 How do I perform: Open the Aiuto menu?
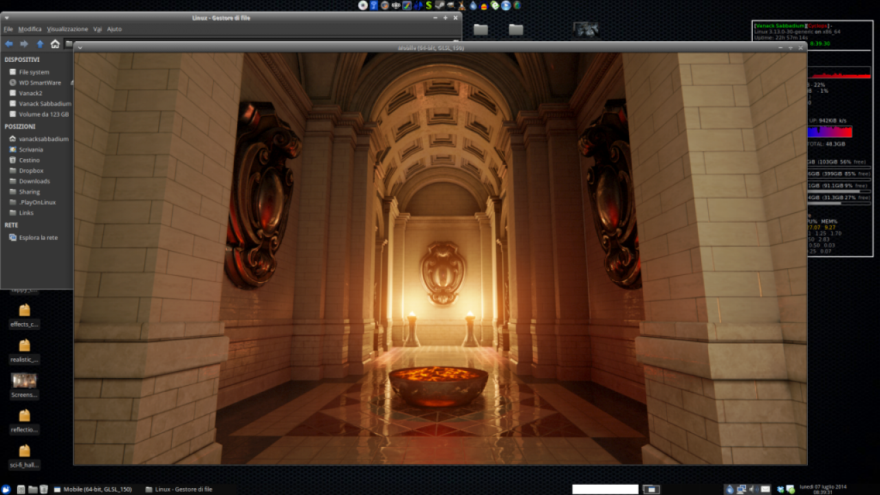[x=114, y=29]
